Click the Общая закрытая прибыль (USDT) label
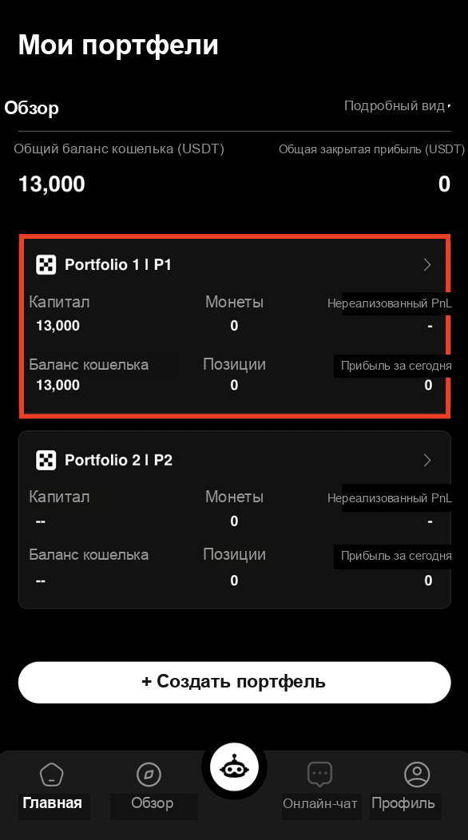The width and height of the screenshot is (468, 840). coord(371,149)
